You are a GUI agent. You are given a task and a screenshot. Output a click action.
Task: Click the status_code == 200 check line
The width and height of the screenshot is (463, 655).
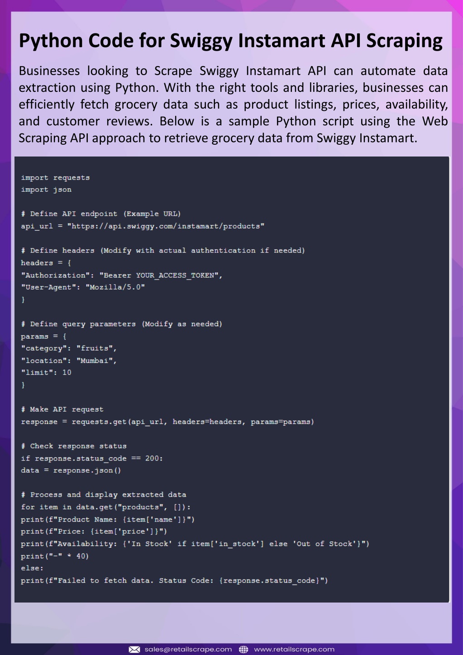click(x=92, y=458)
